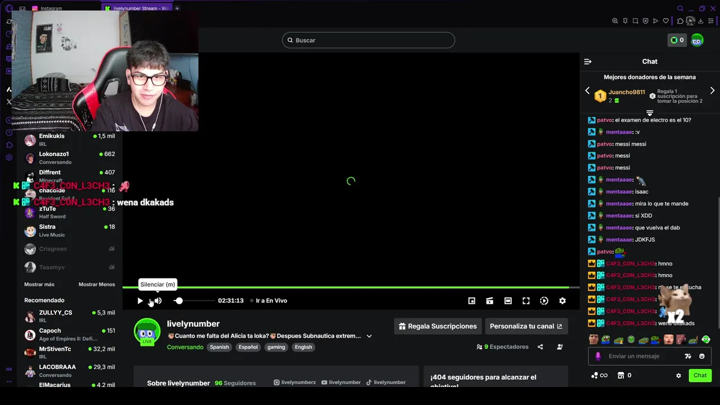The width and height of the screenshot is (720, 405).
Task: Focus the 'Buscar' search field
Action: (368, 40)
